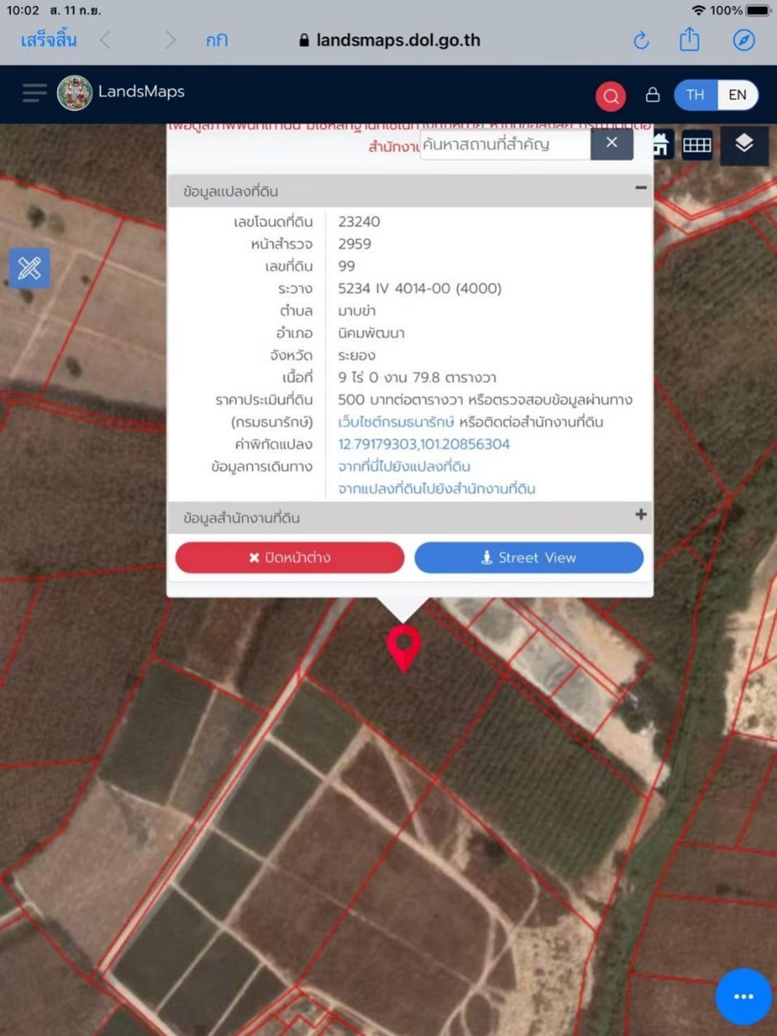Open Street View button
The image size is (777, 1036).
pos(529,558)
